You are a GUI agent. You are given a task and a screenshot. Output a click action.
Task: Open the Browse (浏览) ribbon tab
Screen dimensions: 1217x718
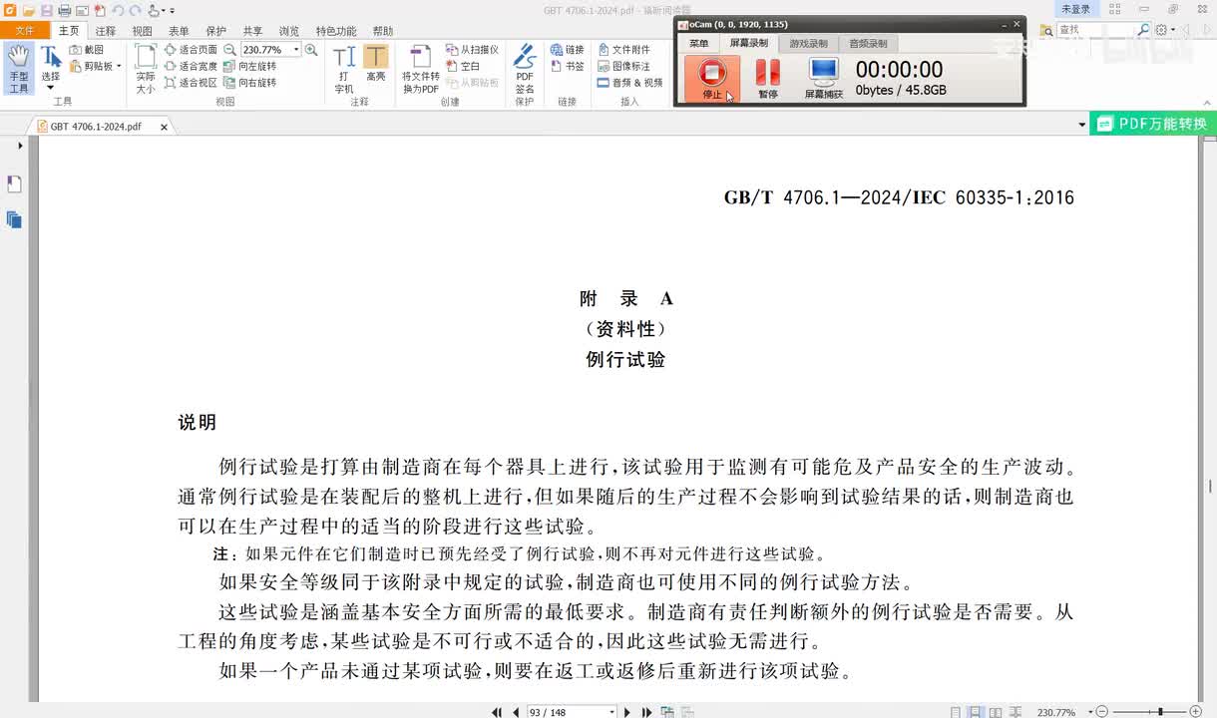289,31
